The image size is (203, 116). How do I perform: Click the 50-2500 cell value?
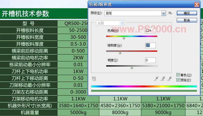pos(78,30)
